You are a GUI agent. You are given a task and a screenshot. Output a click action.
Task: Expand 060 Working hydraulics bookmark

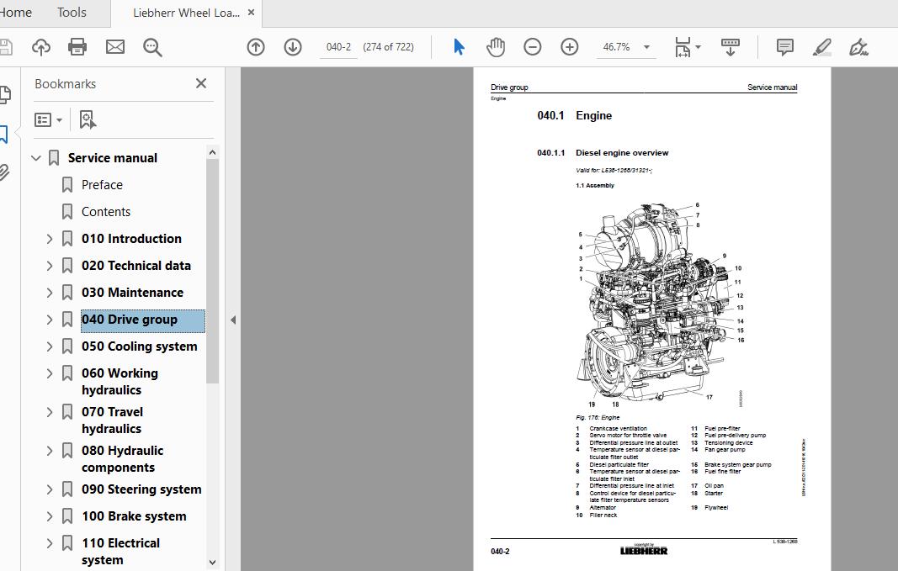click(x=50, y=373)
